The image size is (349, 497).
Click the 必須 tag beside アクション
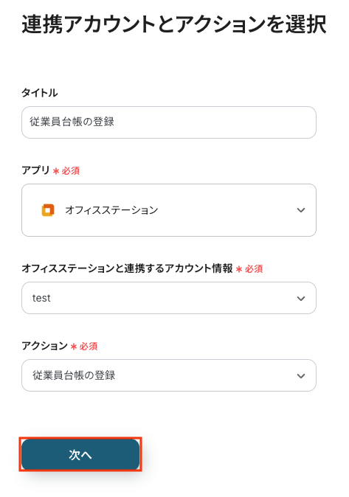89,347
